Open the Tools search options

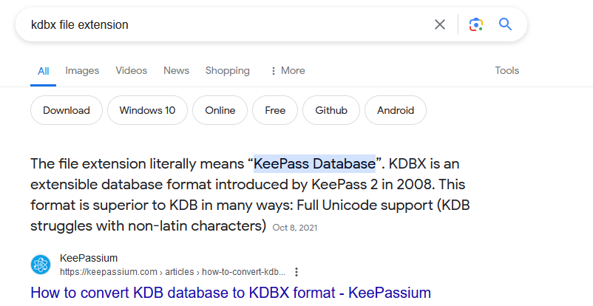(x=506, y=71)
